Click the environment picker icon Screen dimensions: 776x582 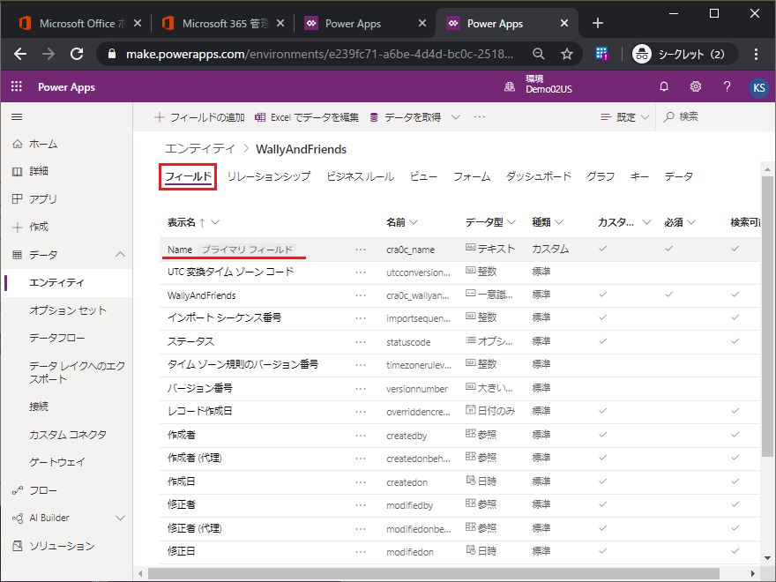(x=510, y=87)
